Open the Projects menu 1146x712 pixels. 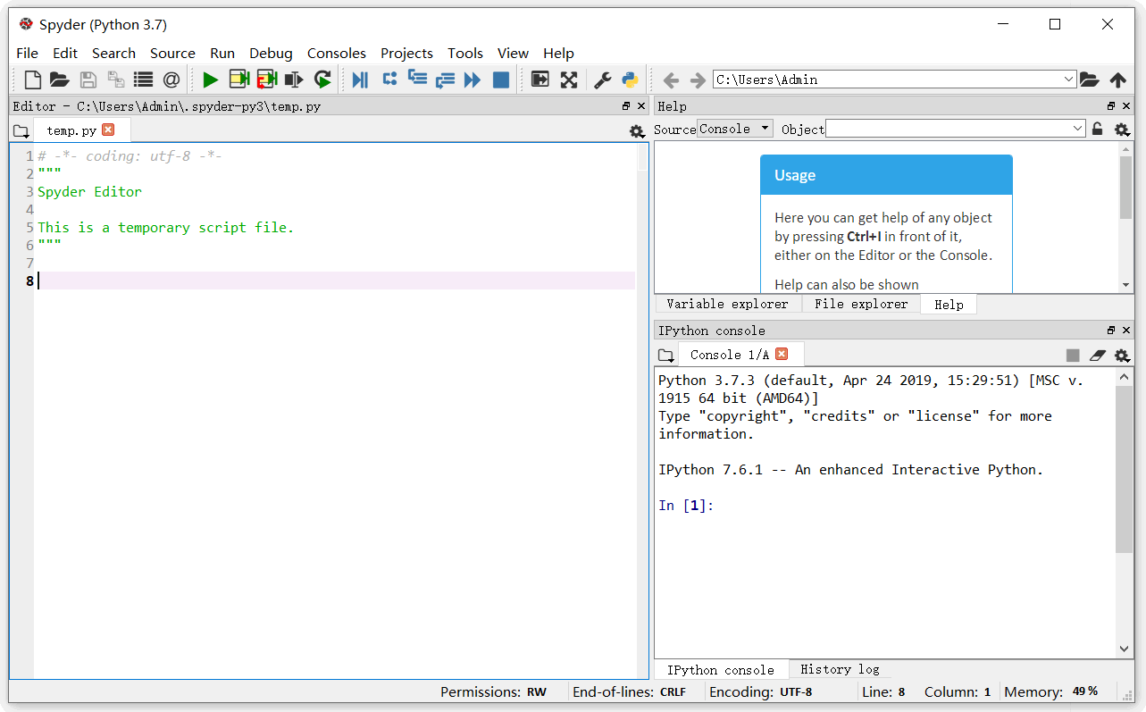(x=406, y=53)
